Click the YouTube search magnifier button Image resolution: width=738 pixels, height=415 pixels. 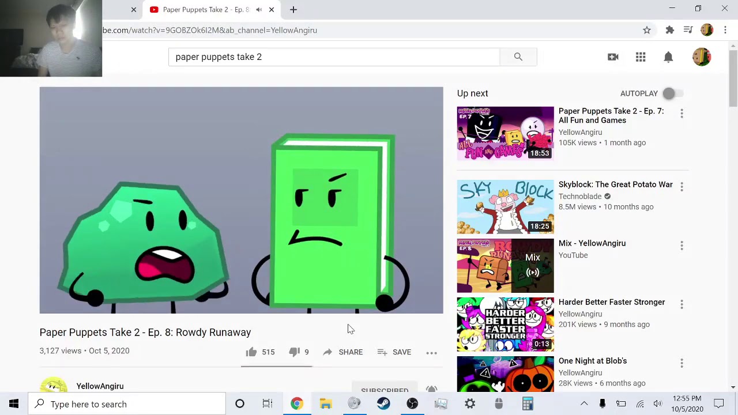pyautogui.click(x=518, y=56)
